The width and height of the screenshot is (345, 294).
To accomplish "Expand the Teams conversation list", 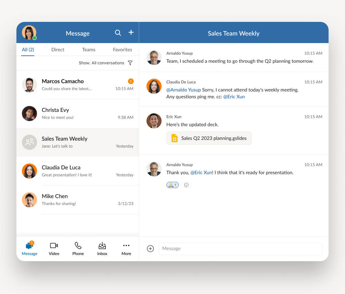I will [x=88, y=50].
